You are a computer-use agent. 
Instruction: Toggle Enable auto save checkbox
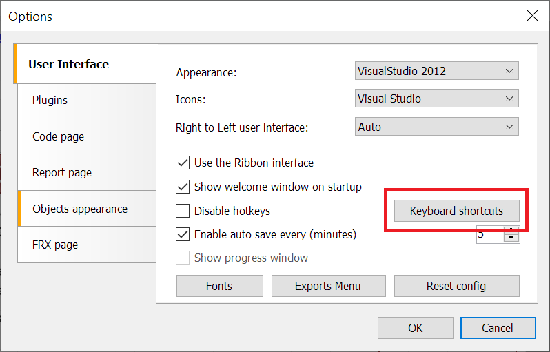(183, 234)
